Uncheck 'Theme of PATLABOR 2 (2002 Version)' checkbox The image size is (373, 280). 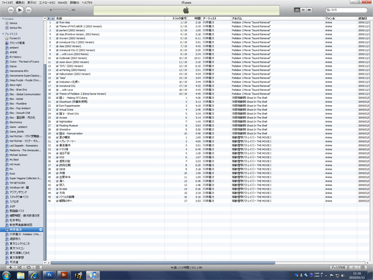point(57,26)
